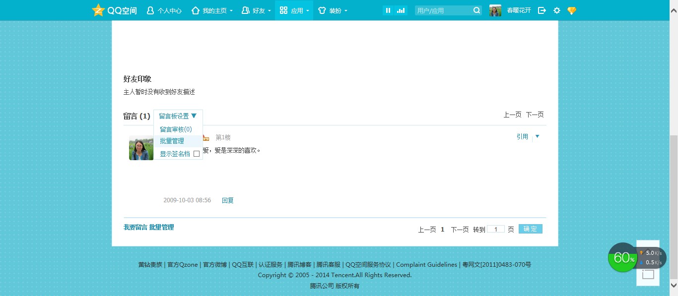
Task: Click the 回复 reply toggle under the message
Action: click(227, 200)
